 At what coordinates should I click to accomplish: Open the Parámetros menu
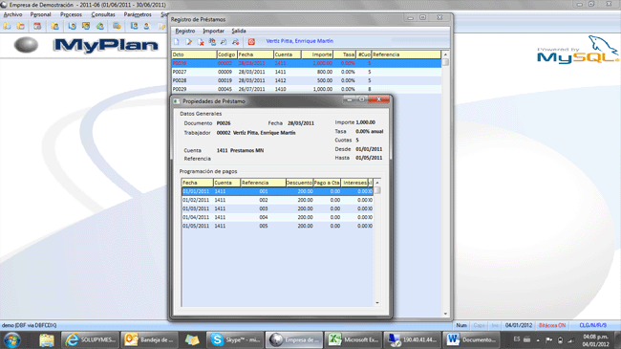(x=138, y=14)
